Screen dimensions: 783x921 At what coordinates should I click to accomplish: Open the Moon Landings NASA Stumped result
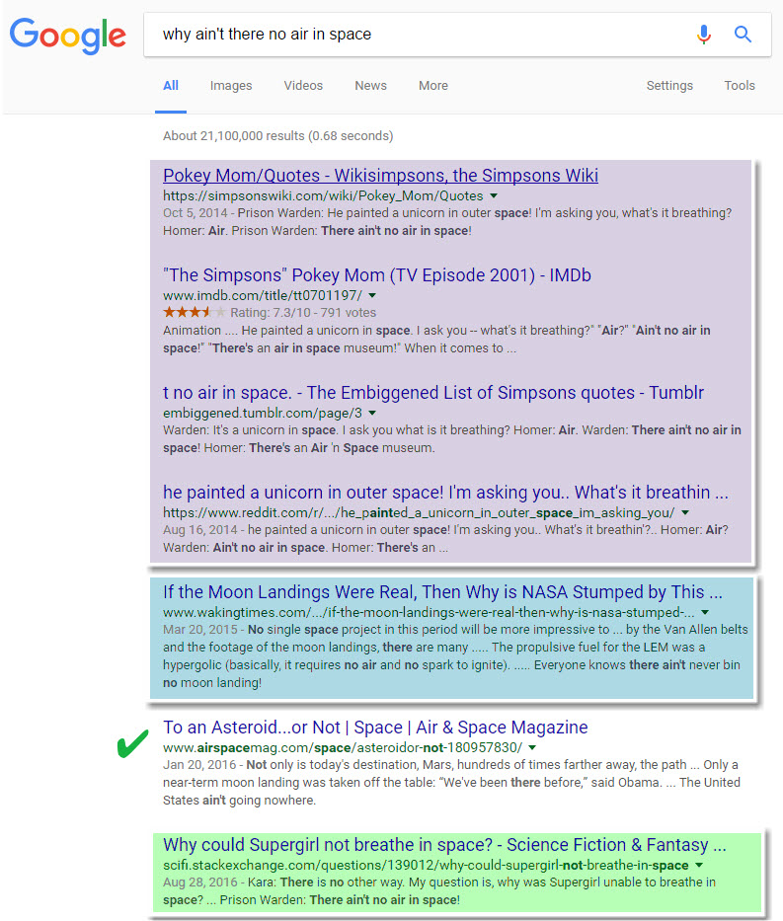(443, 592)
